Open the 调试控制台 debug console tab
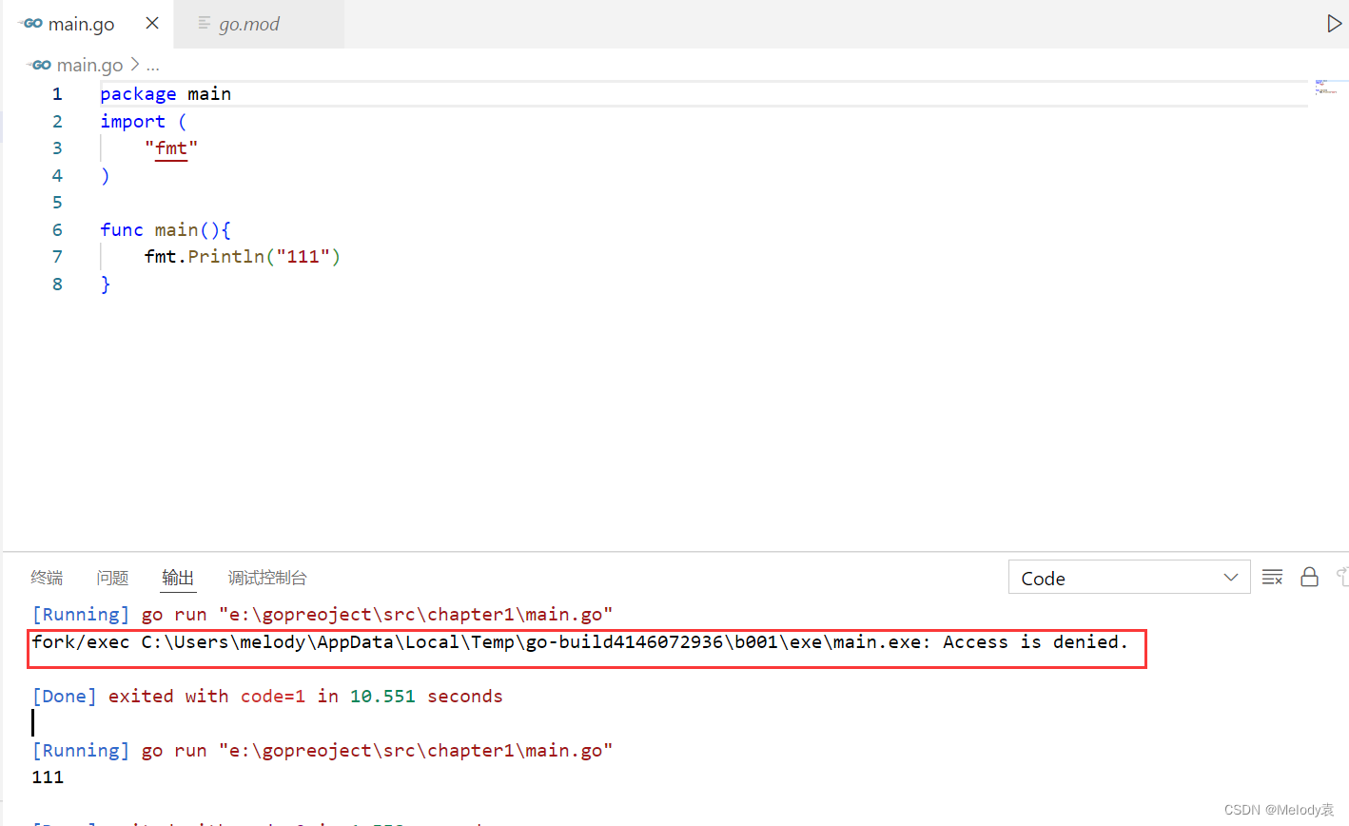 pyautogui.click(x=267, y=578)
